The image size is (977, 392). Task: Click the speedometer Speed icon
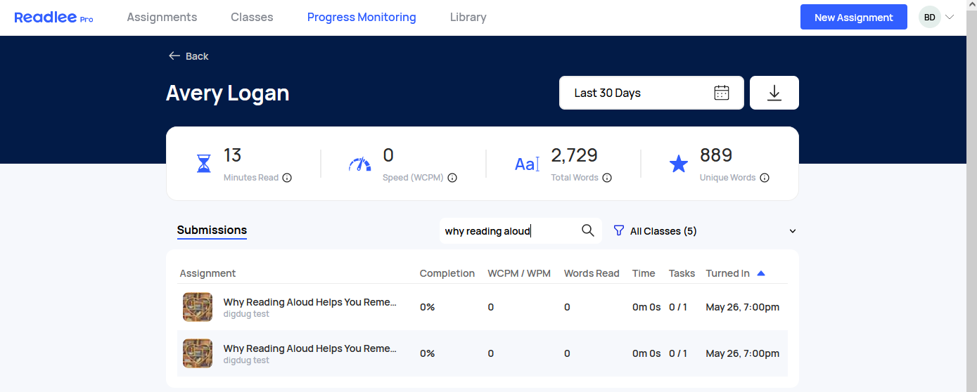(x=360, y=164)
